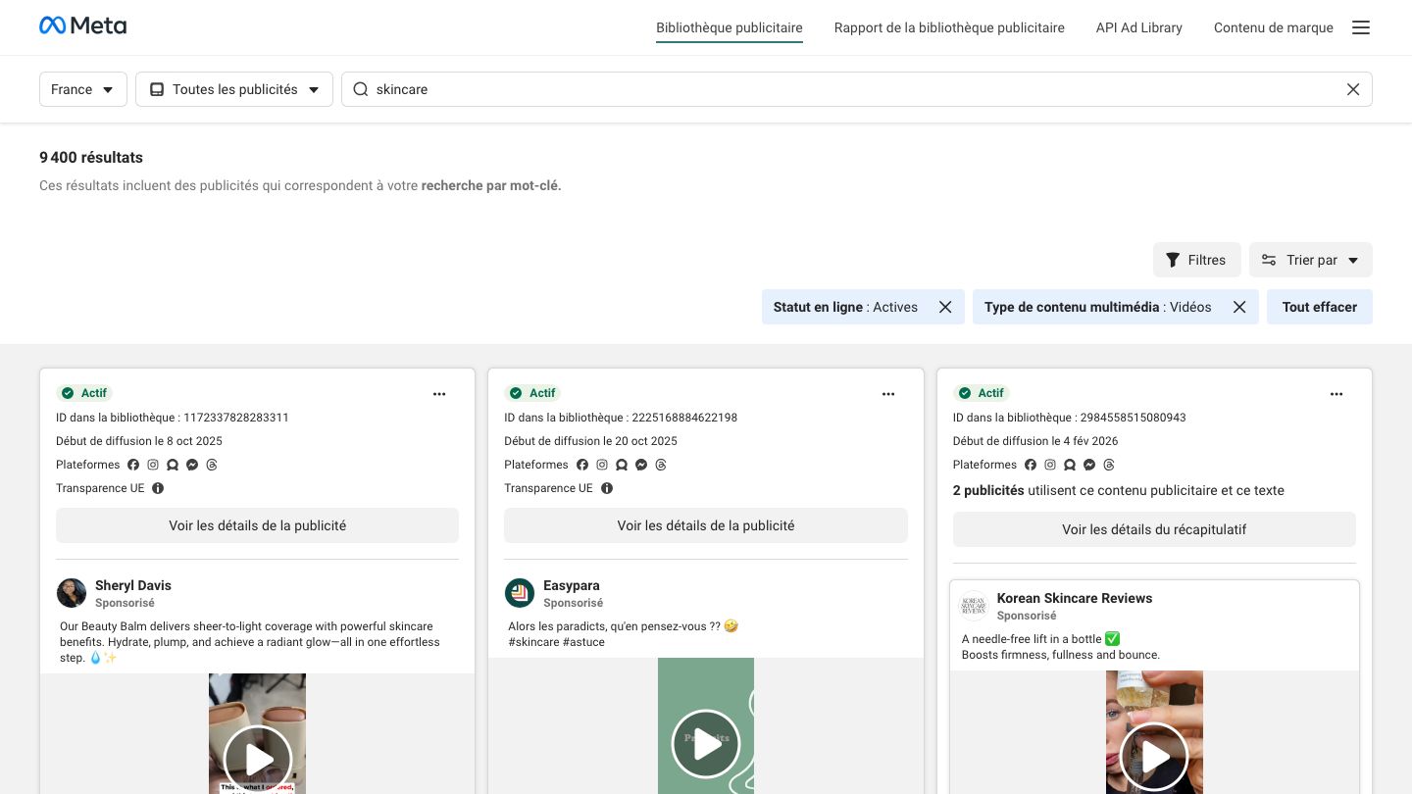1412x794 pixels.
Task: Click ID 1172337828283311 text
Action: coord(173,418)
